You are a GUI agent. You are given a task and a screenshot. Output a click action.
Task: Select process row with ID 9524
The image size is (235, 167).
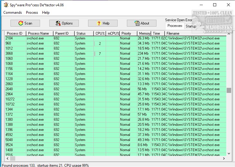[116, 145]
